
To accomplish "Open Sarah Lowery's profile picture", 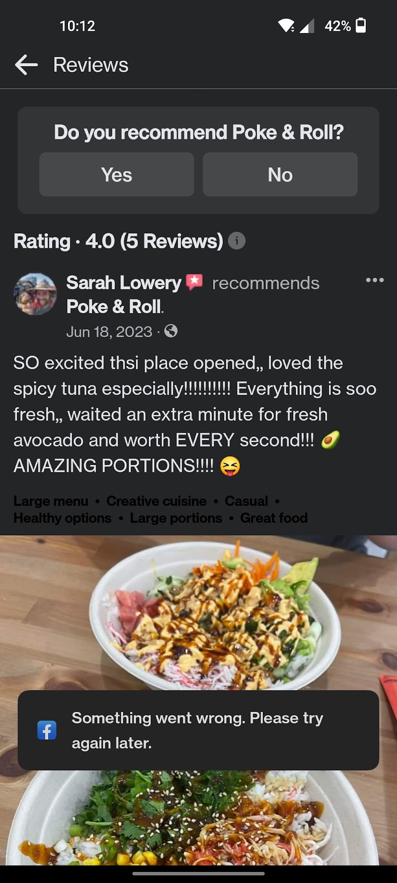I will 35,294.
